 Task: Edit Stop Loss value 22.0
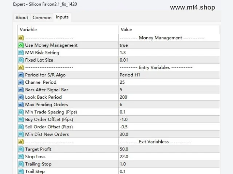coord(124,157)
